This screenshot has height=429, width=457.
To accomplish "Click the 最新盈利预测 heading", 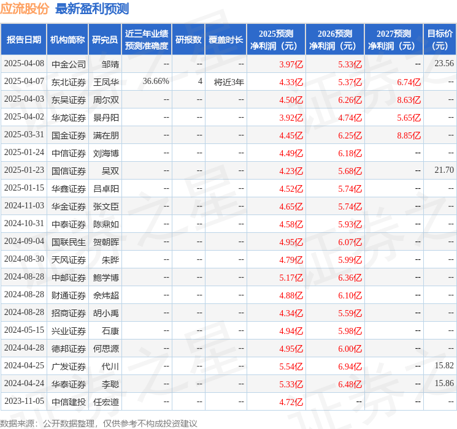I will coord(92,9).
